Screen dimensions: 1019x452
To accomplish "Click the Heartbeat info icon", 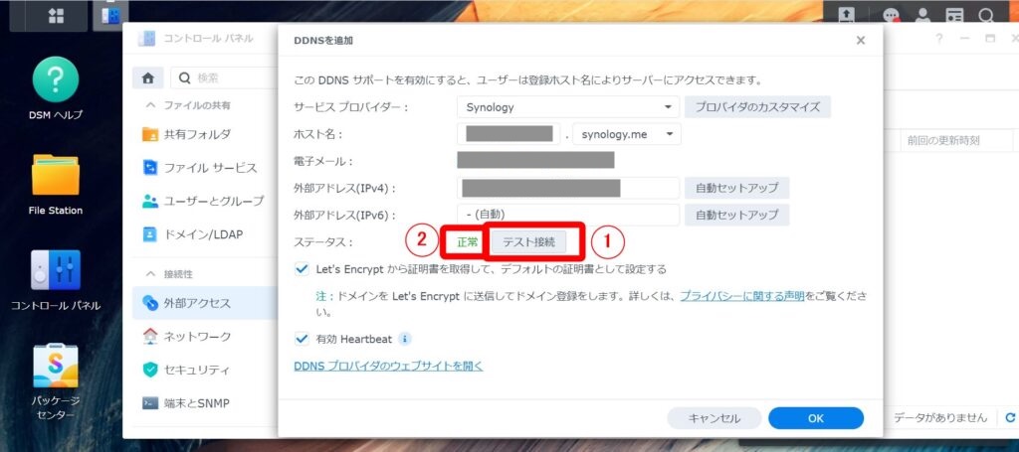I will pos(405,339).
